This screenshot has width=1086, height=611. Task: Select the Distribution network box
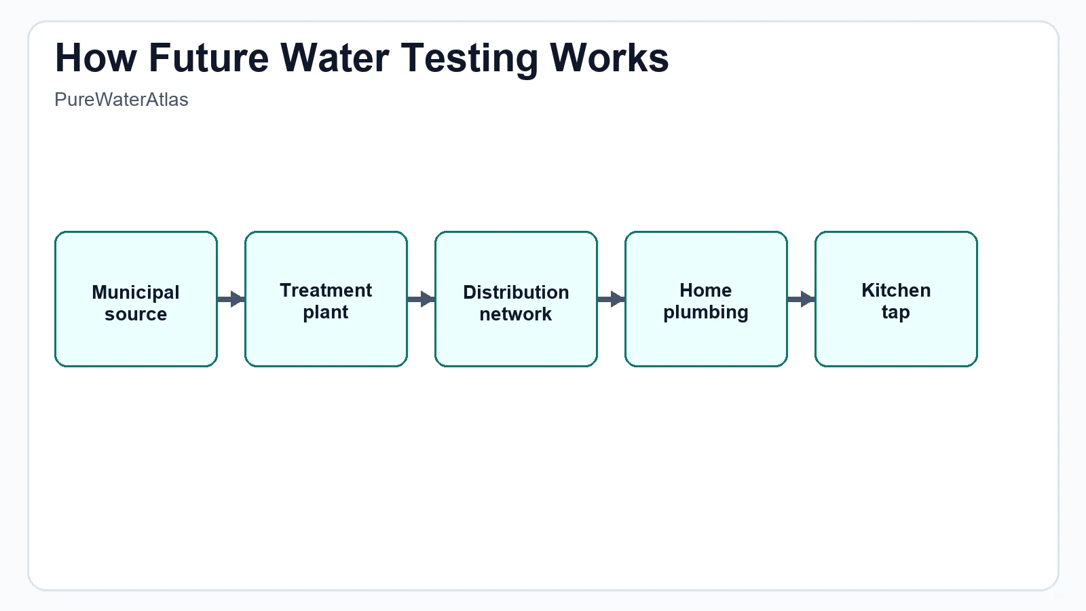[516, 339]
